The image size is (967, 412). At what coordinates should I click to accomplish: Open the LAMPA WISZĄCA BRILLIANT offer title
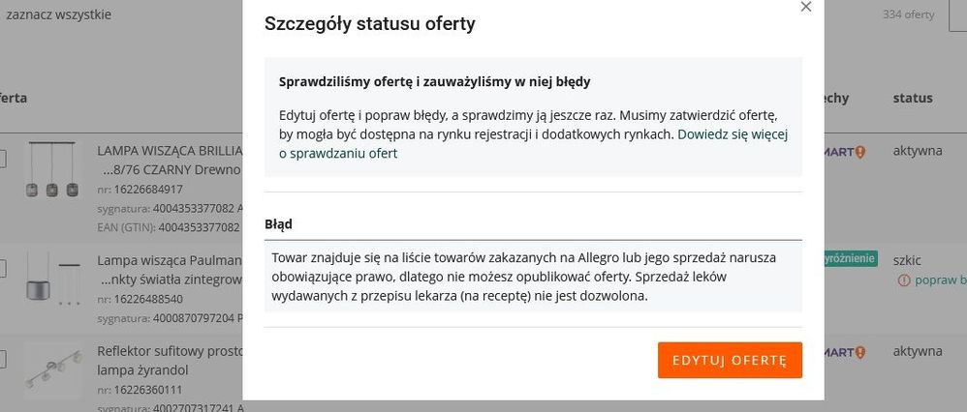coord(168,151)
